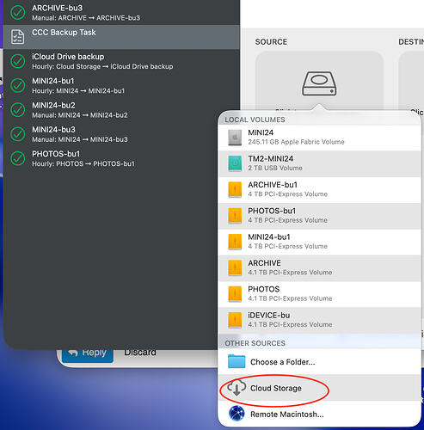Image resolution: width=424 pixels, height=430 pixels.
Task: Click the orange drive icon for PHOTOS volume
Action: point(235,294)
